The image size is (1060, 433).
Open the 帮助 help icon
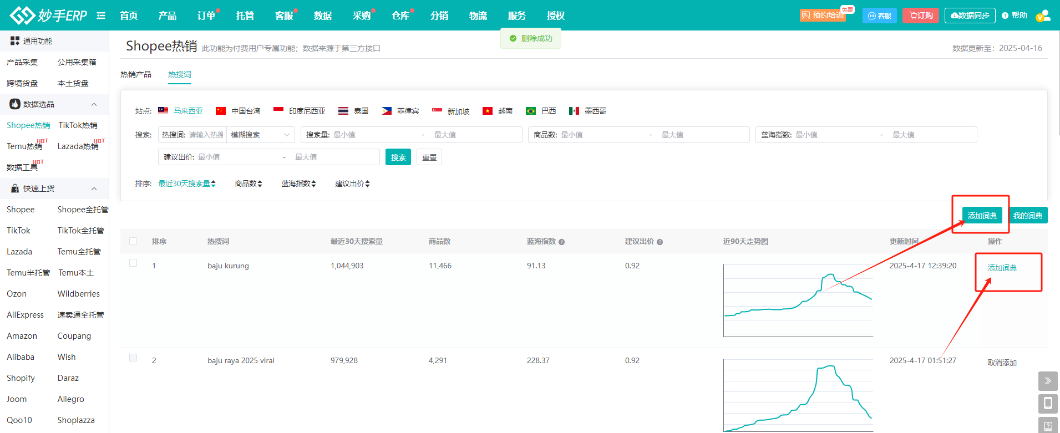coord(1005,16)
